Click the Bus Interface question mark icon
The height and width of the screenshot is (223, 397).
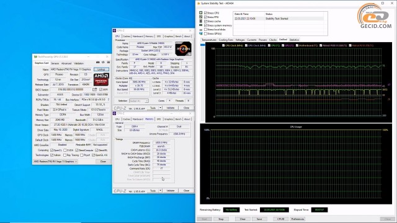coord(109,100)
